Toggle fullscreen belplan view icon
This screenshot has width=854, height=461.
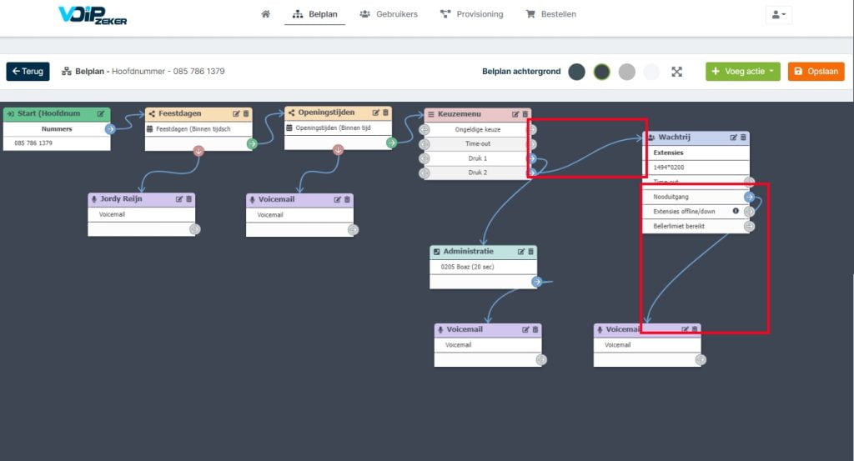point(676,72)
